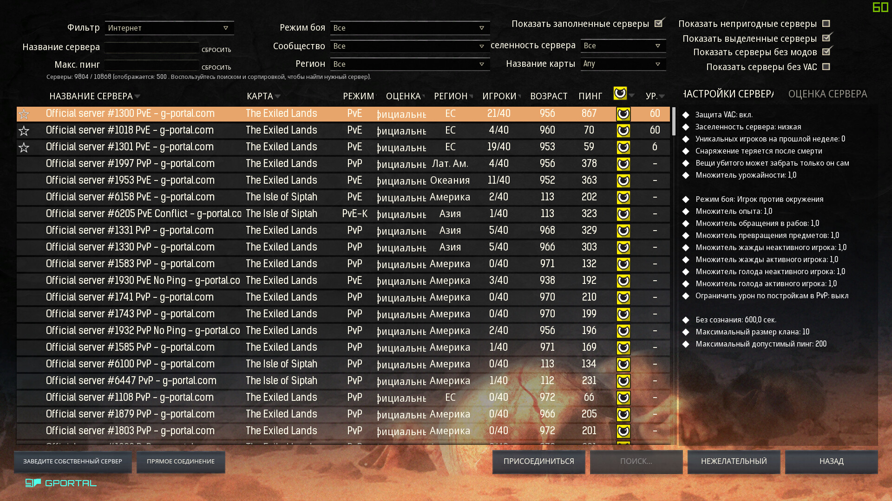Sort list by РЕГИОН column header
Screen dimensions: 892x501
(453, 96)
